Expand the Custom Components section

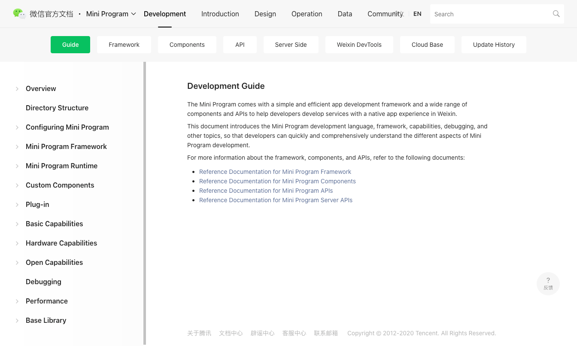[x=17, y=185]
